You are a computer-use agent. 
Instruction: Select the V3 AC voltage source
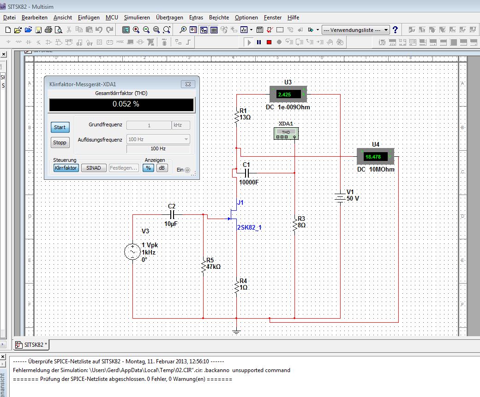point(132,252)
